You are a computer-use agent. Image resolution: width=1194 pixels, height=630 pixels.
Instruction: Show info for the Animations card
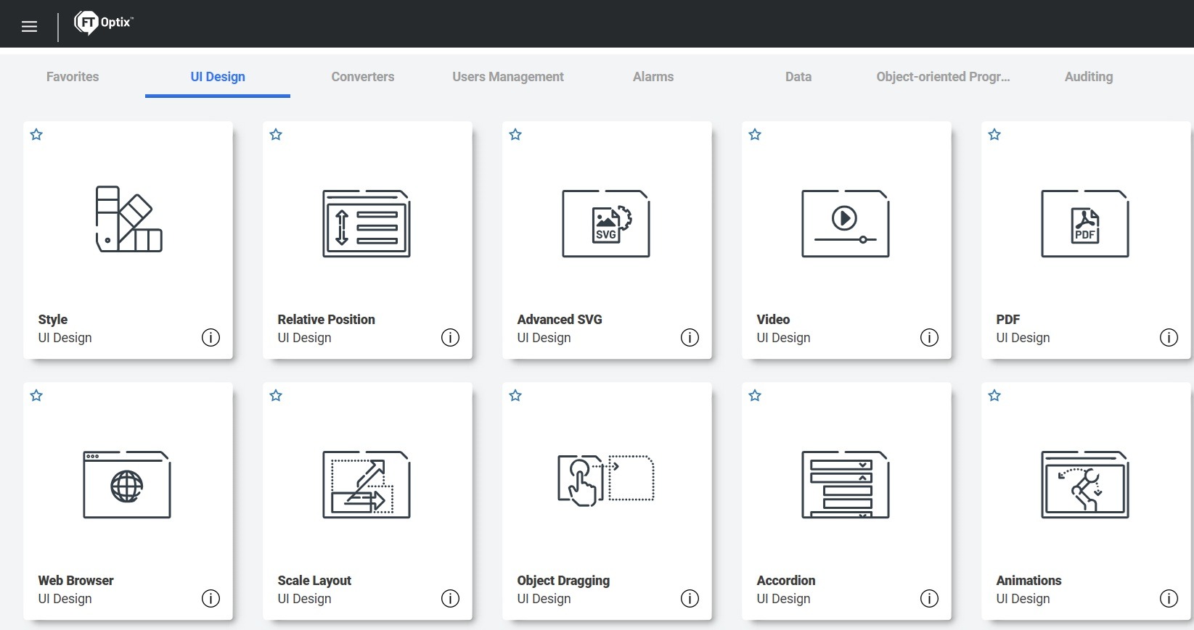click(1169, 598)
